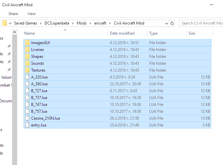Screen dimensions: 223x165
Task: Click the B_727.lua file icon
Action: coord(27,91)
